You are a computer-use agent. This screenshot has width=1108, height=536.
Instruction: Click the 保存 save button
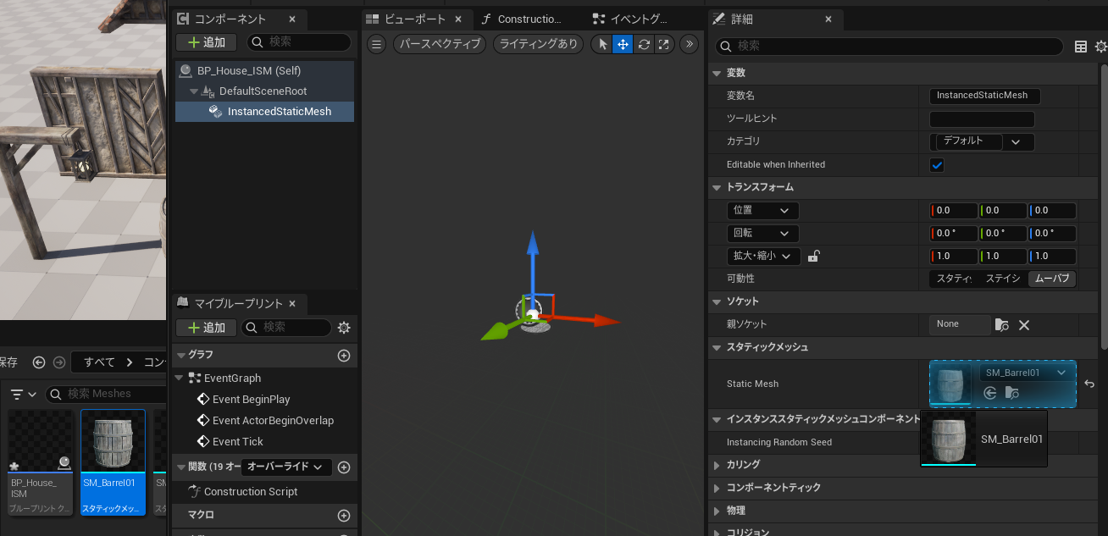click(x=8, y=362)
